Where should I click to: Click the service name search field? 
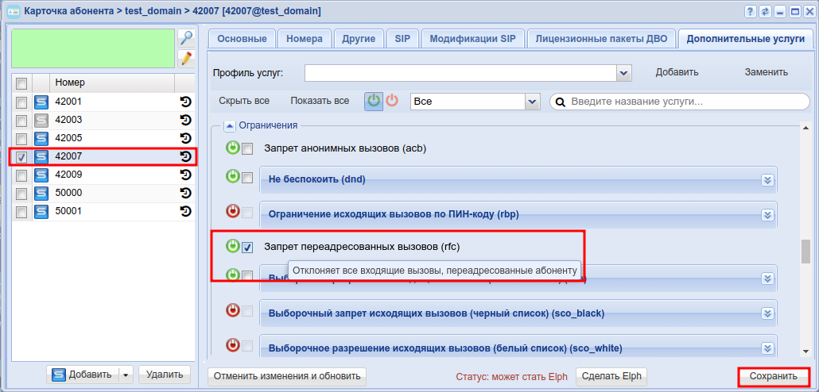coord(680,102)
